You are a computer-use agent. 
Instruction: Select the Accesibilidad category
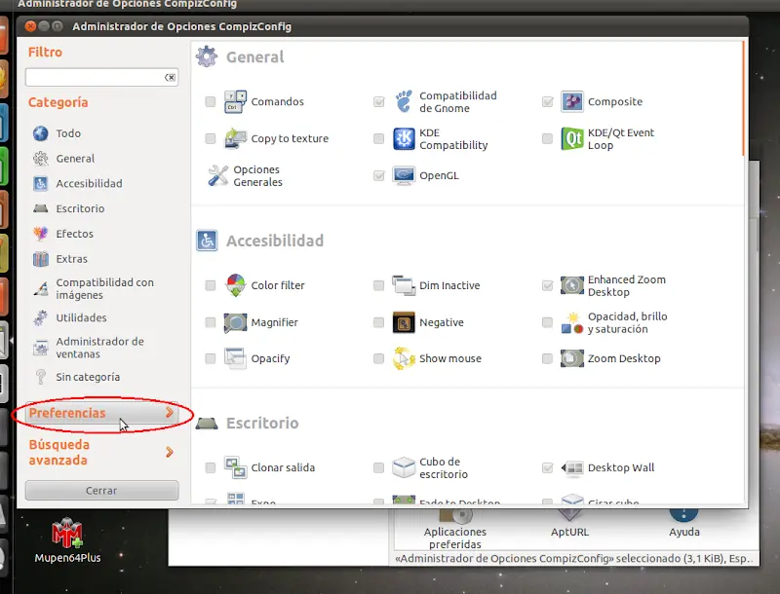coord(89,184)
